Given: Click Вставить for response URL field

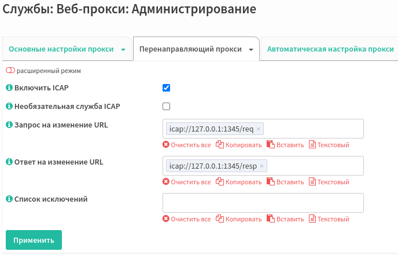Looking at the screenshot, I should pos(290,182).
